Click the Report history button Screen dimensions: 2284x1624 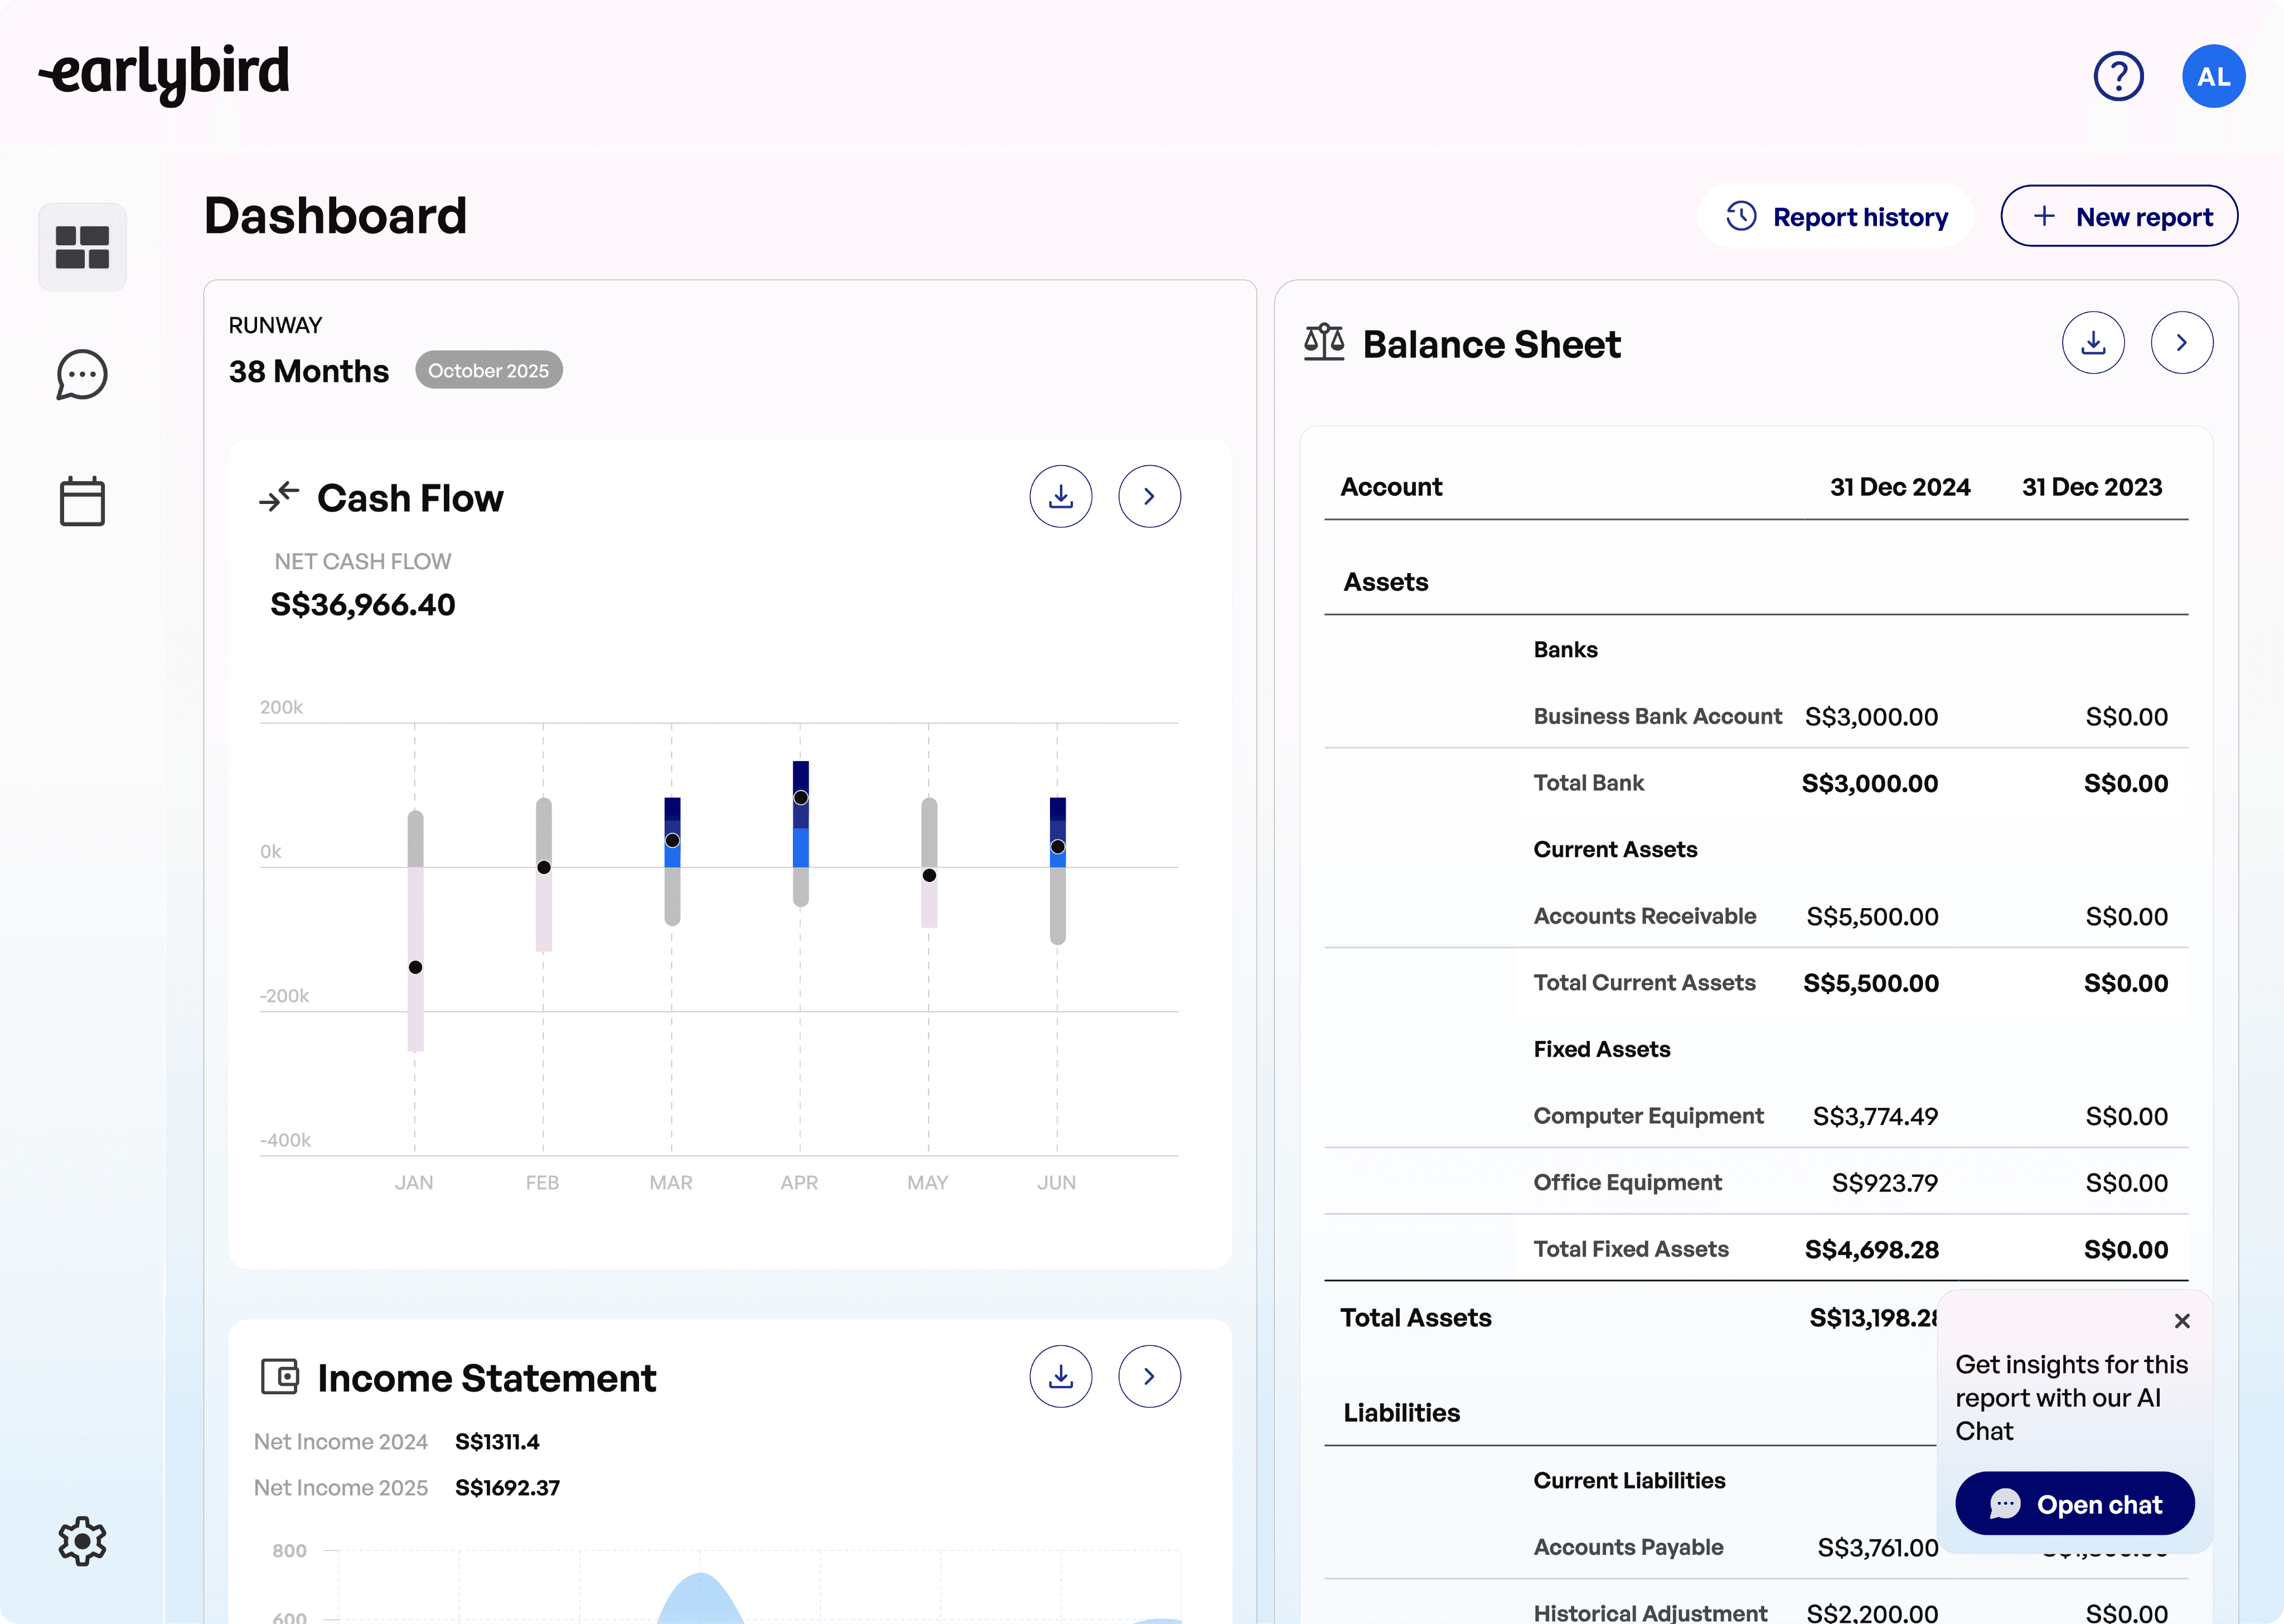pyautogui.click(x=1836, y=216)
